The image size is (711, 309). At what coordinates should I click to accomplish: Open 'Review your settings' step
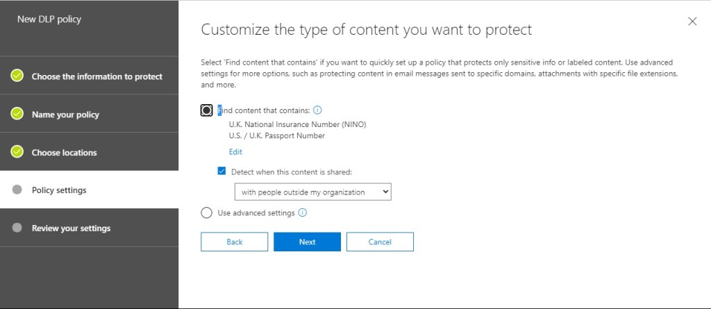(71, 228)
